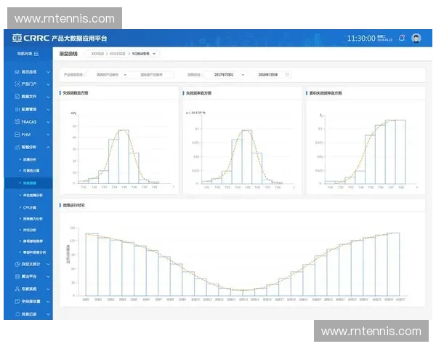Expand the PHM menu chevron
The width and height of the screenshot is (436, 349).
(48, 135)
